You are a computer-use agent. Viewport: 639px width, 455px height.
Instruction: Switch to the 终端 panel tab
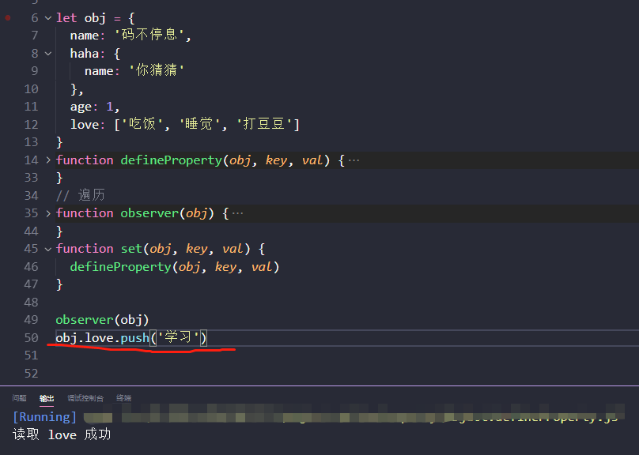pos(123,398)
